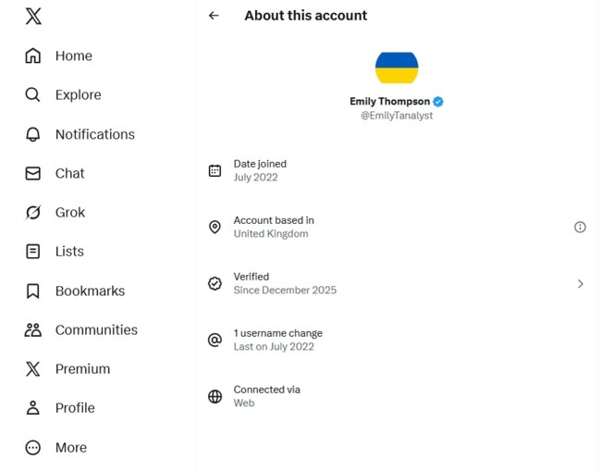Expand the Verified row chevron

coord(580,284)
